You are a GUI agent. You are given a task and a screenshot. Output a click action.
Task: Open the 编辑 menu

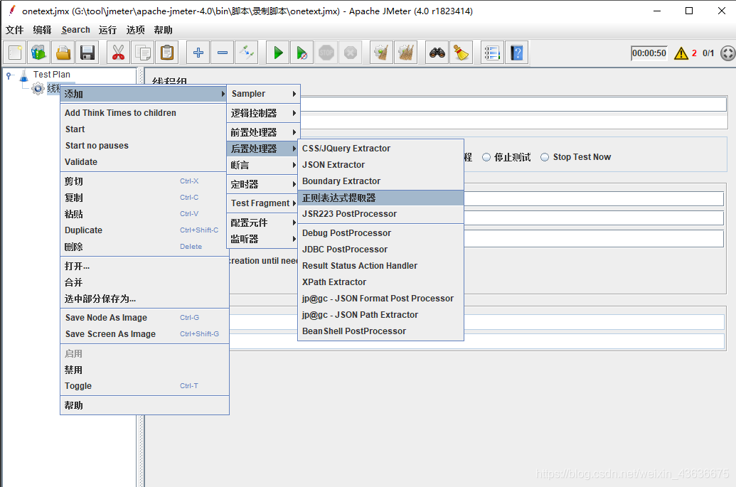pyautogui.click(x=42, y=30)
